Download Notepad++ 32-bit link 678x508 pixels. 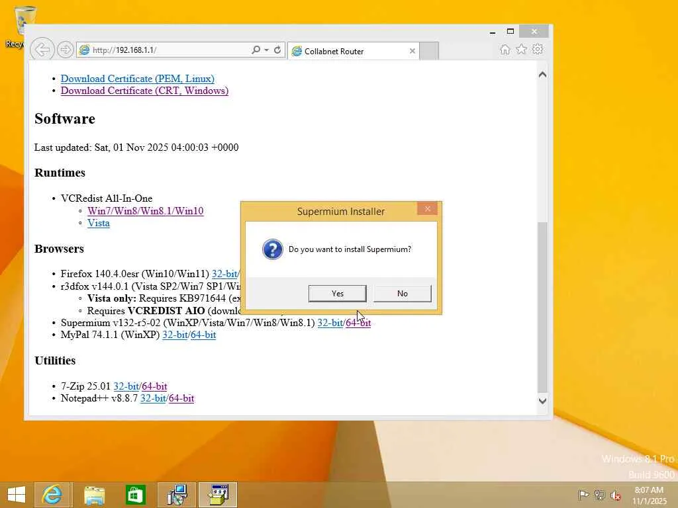153,398
